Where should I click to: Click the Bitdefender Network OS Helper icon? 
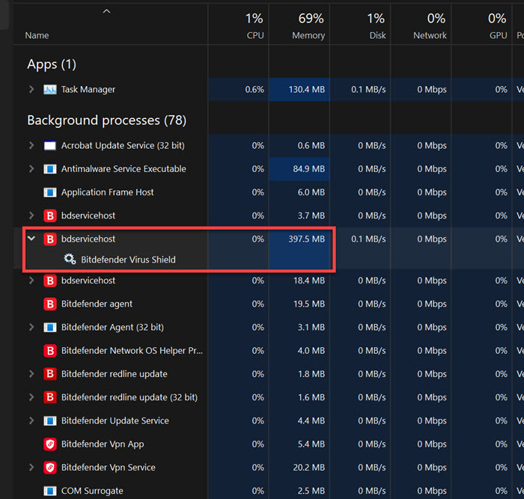coord(50,351)
